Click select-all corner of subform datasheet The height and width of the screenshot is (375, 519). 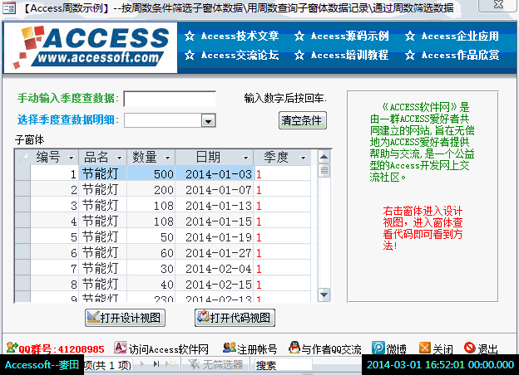(x=22, y=157)
